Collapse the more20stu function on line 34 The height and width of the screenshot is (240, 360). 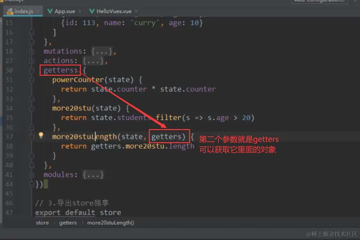(x=32, y=108)
